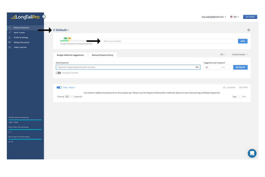Switch to Manual Keyword Entry tab
Viewport: 265px width, 177px height.
coord(102,55)
